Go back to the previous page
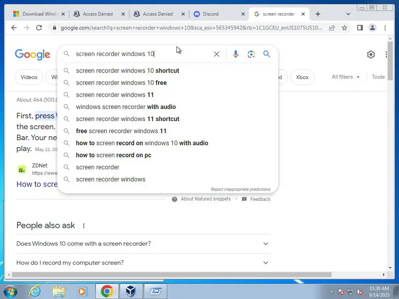399x299 pixels. 14,28
